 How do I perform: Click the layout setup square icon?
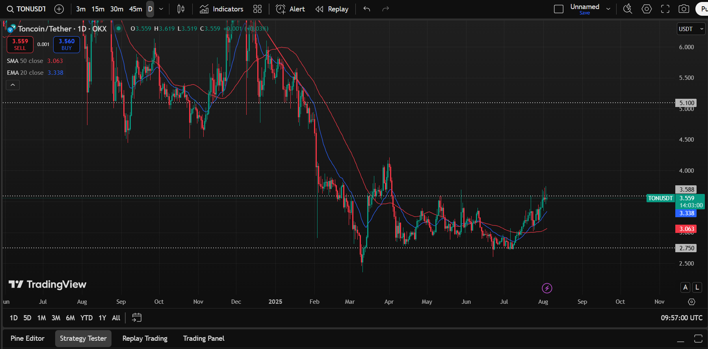click(x=559, y=9)
